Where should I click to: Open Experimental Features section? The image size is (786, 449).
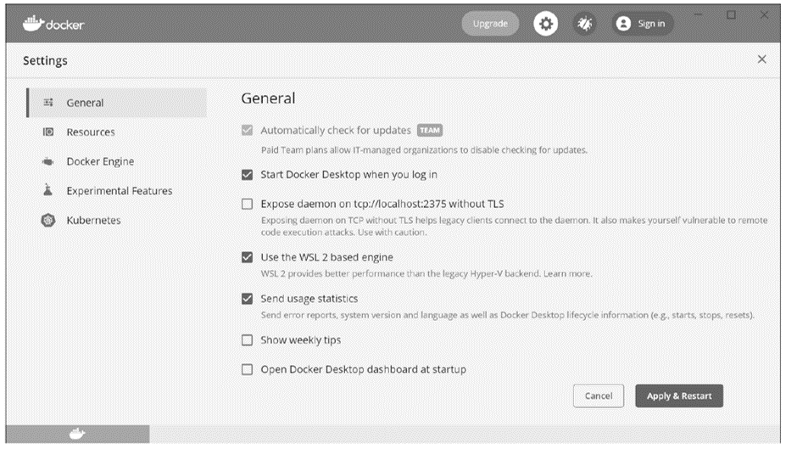tap(117, 191)
